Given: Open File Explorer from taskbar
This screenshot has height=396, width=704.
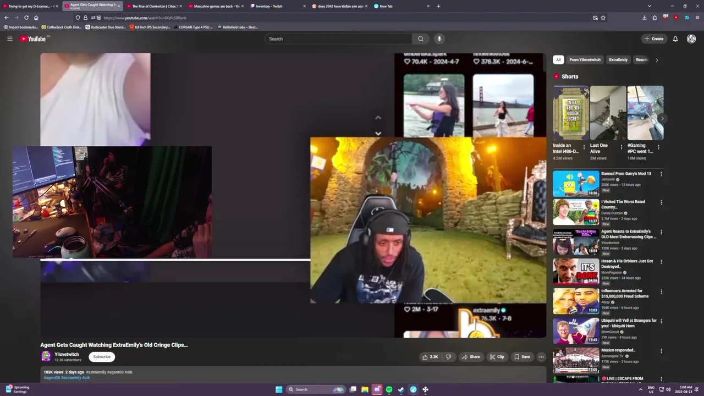Looking at the screenshot, I should point(365,389).
